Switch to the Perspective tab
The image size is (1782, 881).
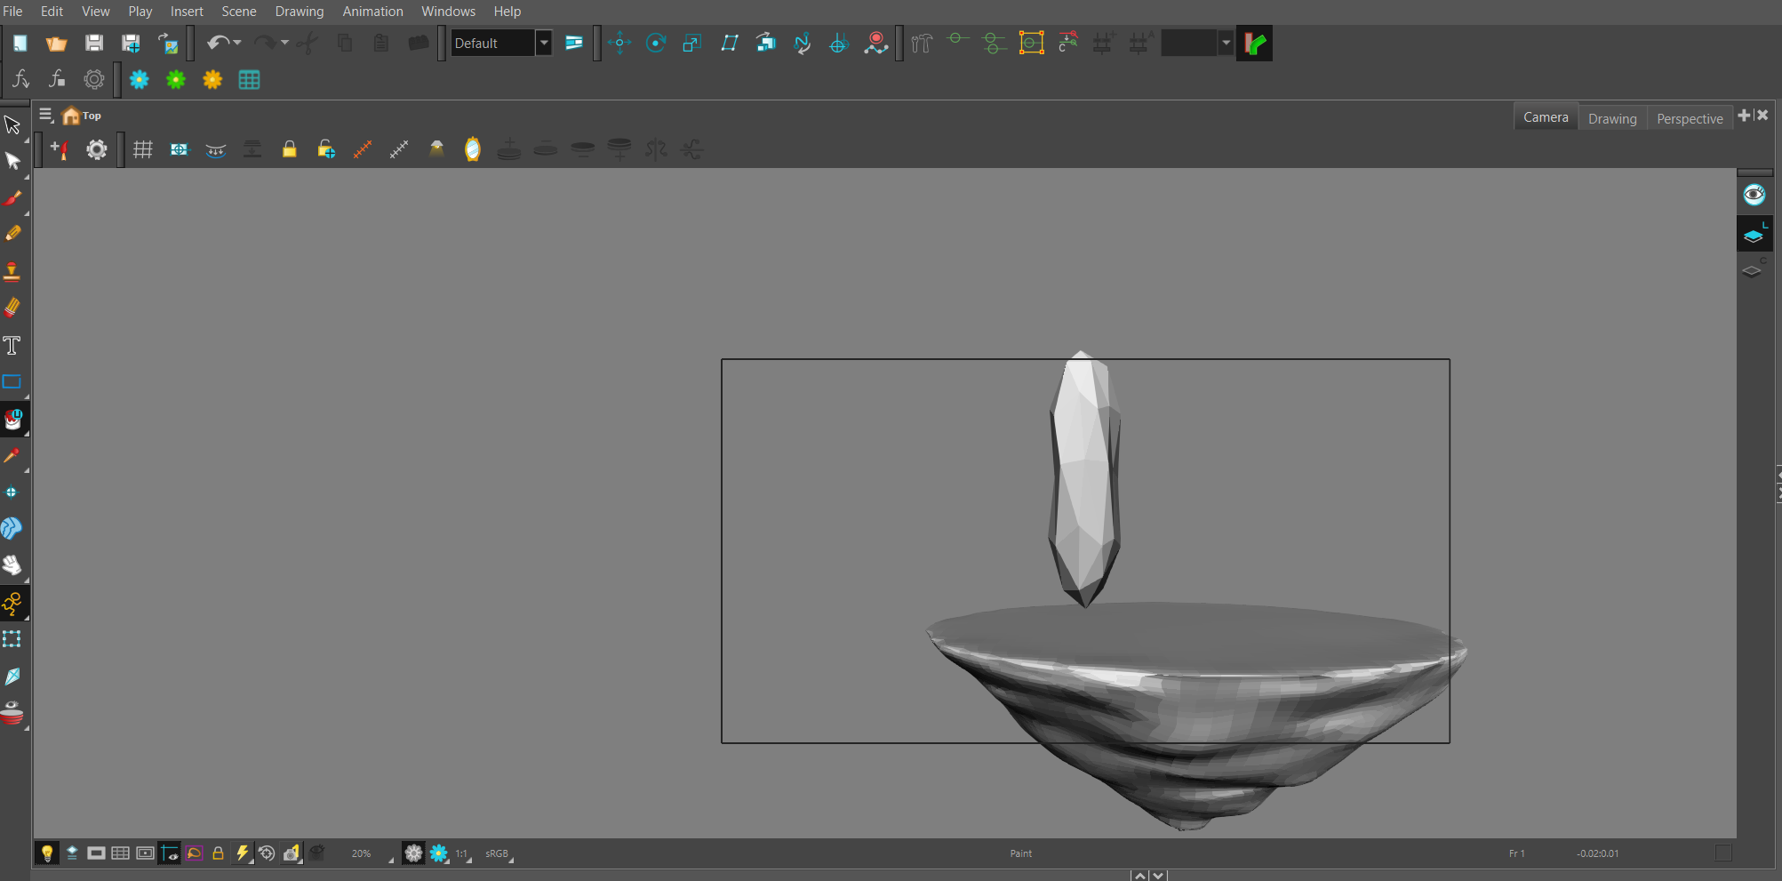(1690, 118)
